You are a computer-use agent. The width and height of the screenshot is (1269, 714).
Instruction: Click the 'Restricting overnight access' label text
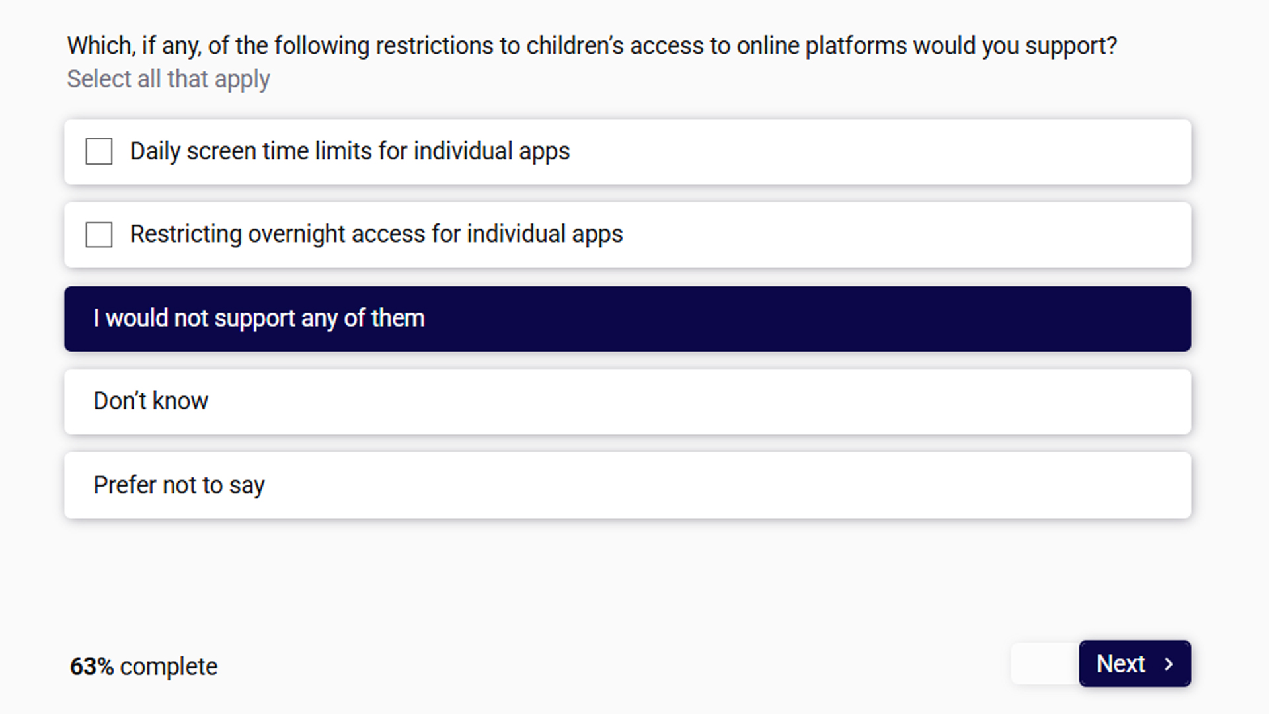pyautogui.click(x=376, y=235)
